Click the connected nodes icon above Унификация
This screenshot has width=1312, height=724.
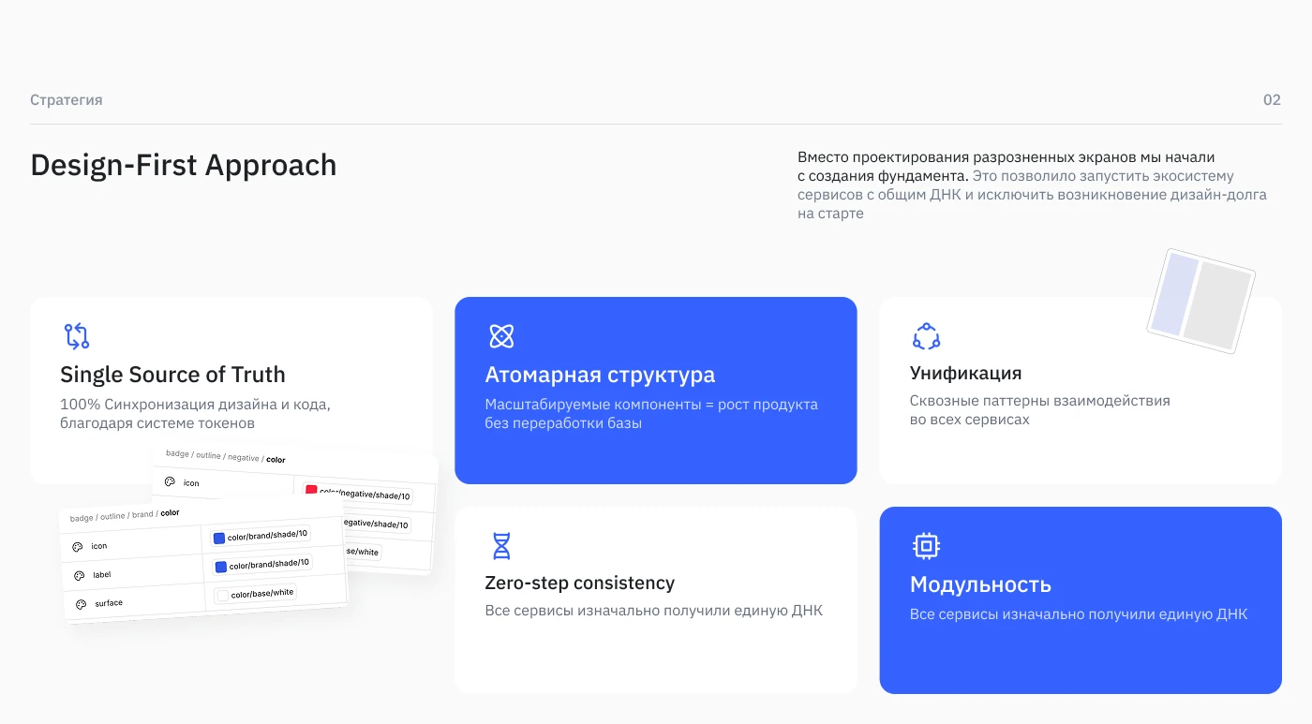click(x=926, y=335)
